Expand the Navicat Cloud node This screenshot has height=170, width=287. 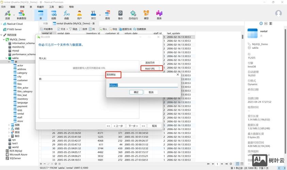click(2, 24)
